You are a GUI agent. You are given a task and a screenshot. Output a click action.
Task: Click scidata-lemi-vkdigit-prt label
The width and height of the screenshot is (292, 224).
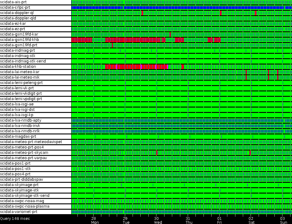21,93
